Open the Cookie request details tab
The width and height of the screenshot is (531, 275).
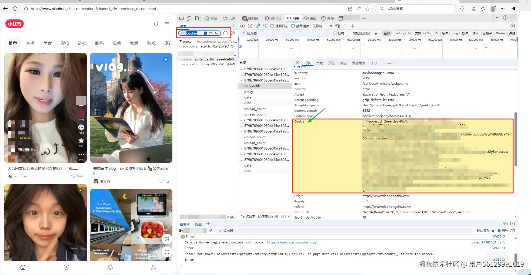coord(388,63)
